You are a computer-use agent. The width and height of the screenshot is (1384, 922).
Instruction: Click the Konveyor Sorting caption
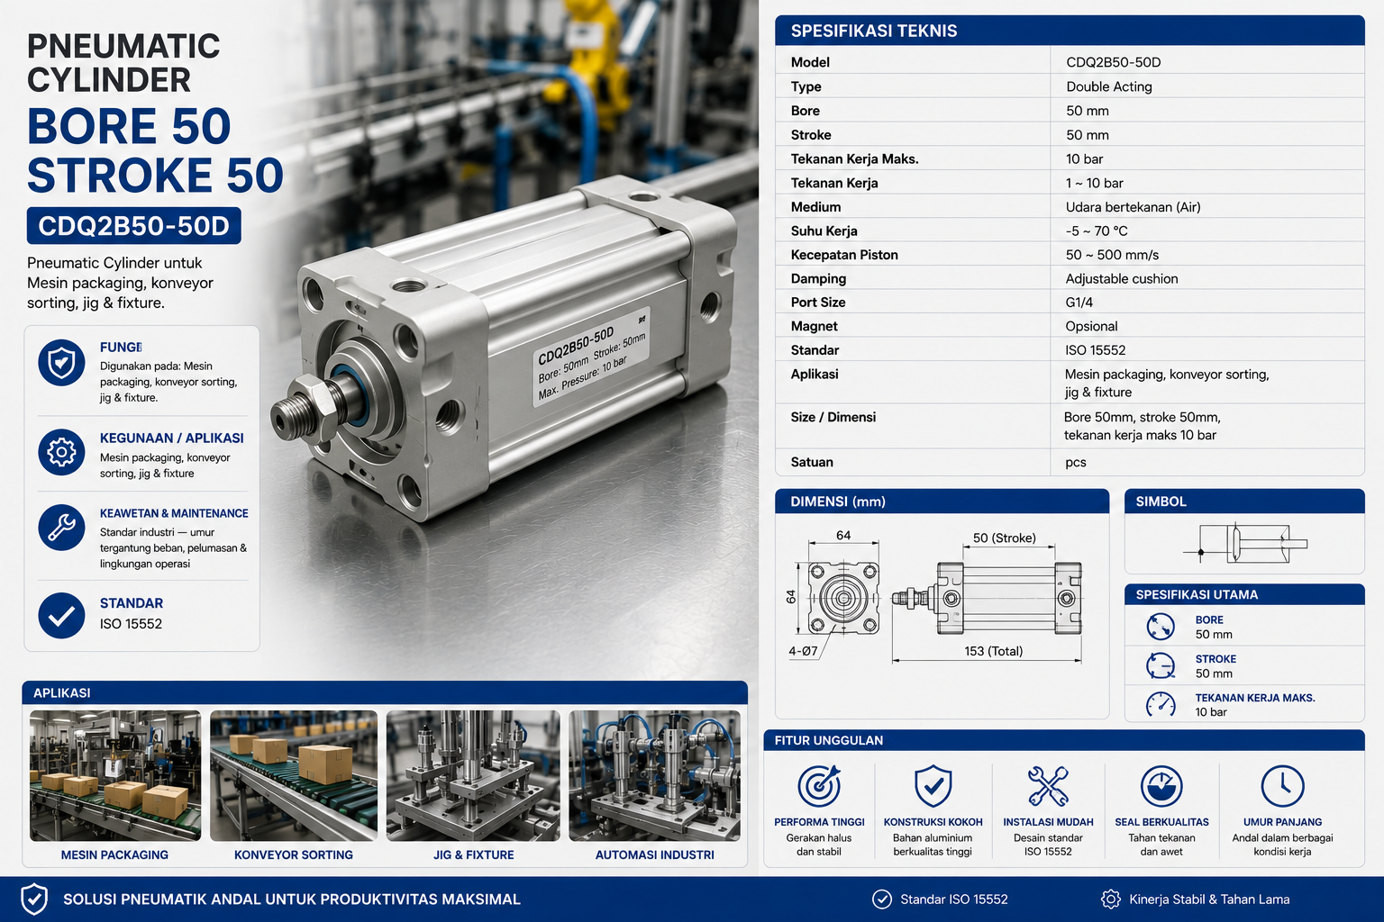[294, 854]
